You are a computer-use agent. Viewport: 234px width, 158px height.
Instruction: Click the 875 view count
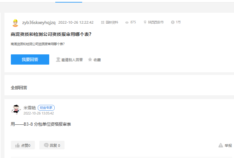pyautogui.click(x=133, y=22)
